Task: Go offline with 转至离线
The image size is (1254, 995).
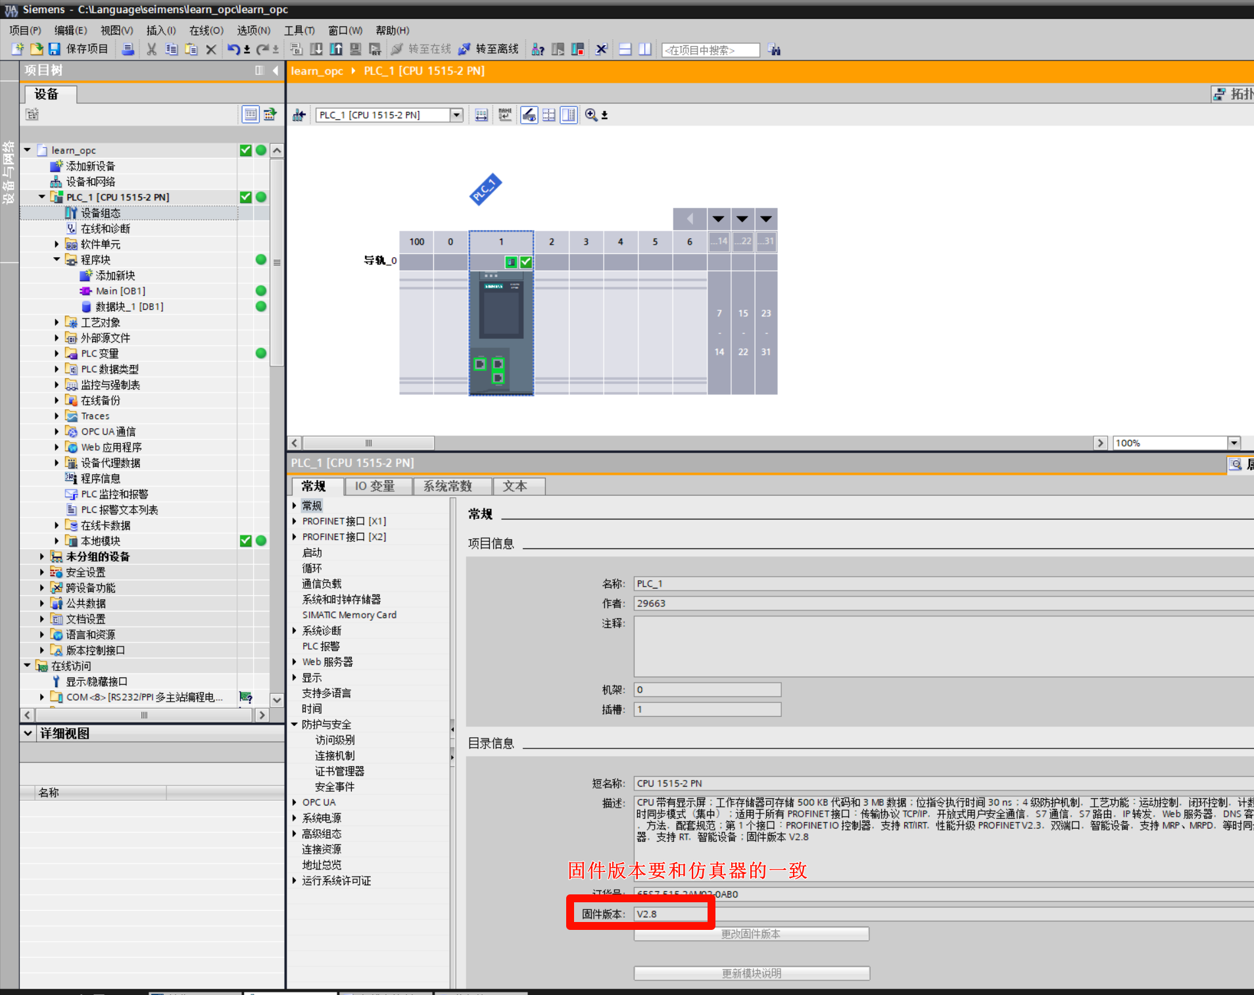Action: click(x=489, y=49)
